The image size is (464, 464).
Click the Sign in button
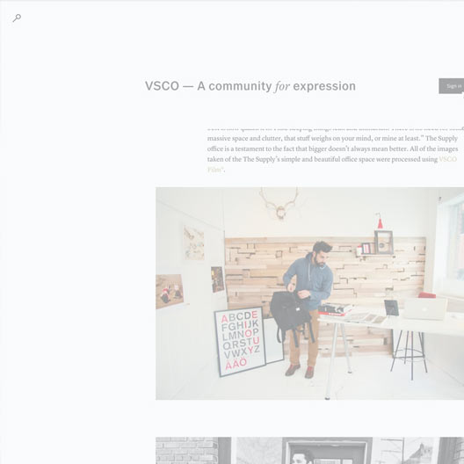click(452, 86)
